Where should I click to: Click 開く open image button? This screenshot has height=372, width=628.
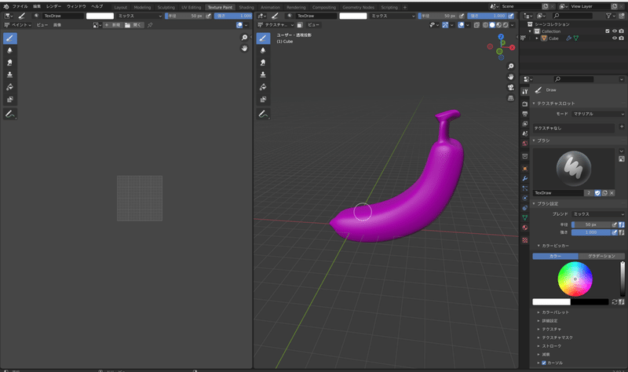133,25
